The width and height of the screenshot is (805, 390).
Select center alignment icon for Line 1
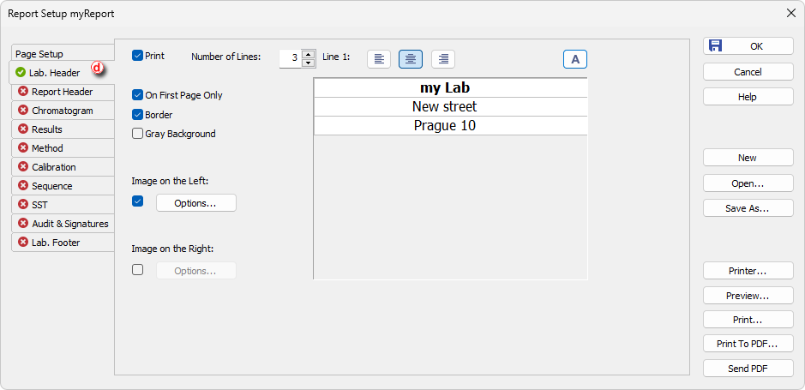411,59
